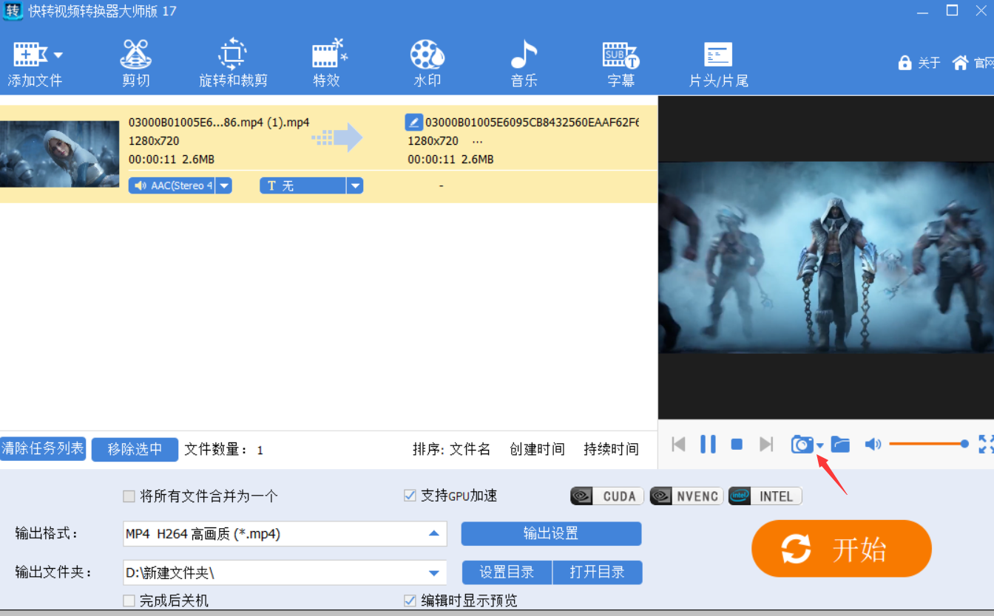
Task: Minimize the video converter window
Action: [x=922, y=11]
